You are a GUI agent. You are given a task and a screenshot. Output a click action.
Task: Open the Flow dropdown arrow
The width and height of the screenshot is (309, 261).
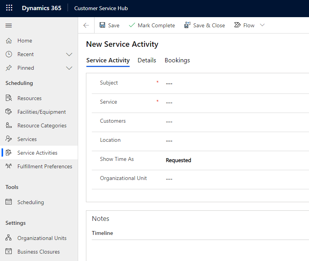262,25
